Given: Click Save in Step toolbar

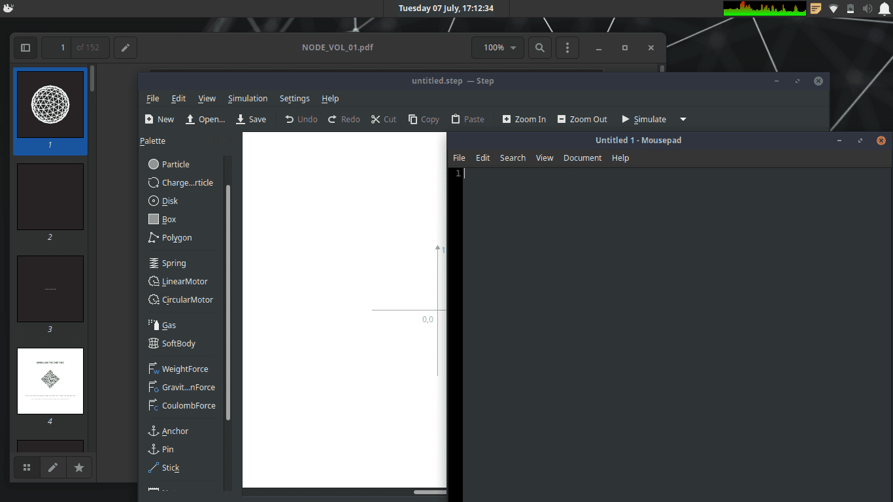Looking at the screenshot, I should pos(251,119).
